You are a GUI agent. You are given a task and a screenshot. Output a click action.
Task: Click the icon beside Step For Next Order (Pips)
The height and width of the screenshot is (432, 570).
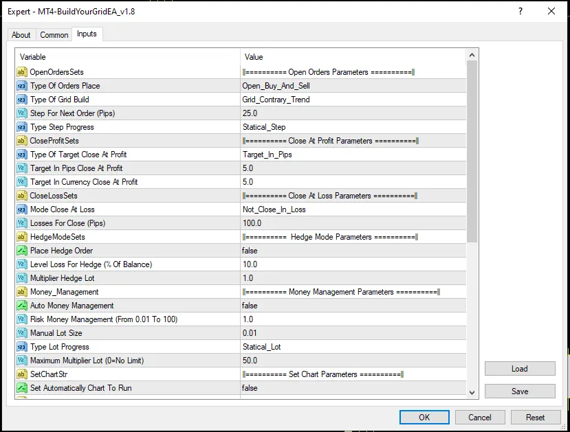tap(21, 113)
